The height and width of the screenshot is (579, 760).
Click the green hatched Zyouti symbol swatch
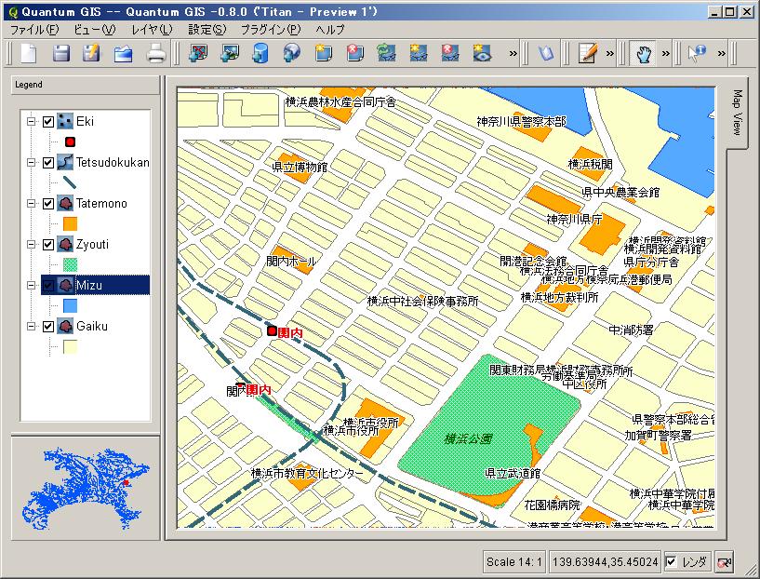[71, 264]
